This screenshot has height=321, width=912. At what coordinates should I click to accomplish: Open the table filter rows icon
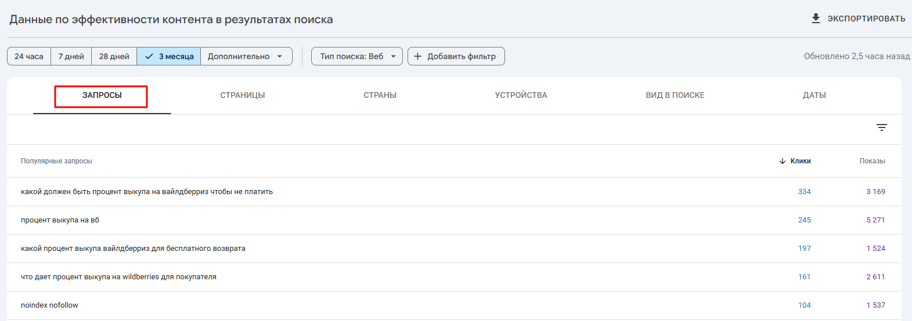point(881,127)
